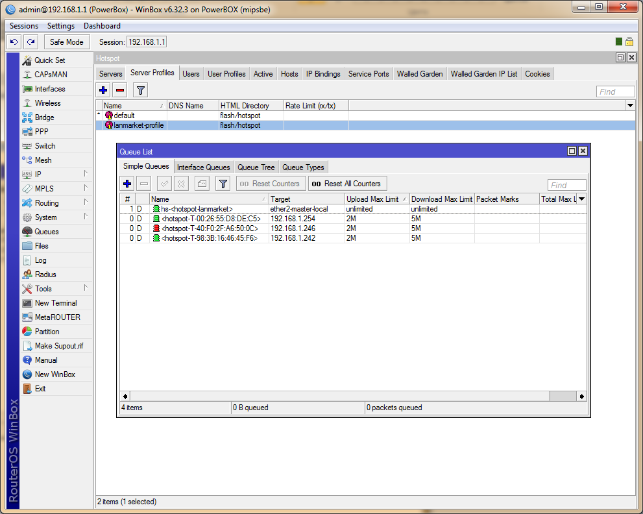Open Queues in the left sidebar
This screenshot has height=514, width=643.
(x=46, y=232)
